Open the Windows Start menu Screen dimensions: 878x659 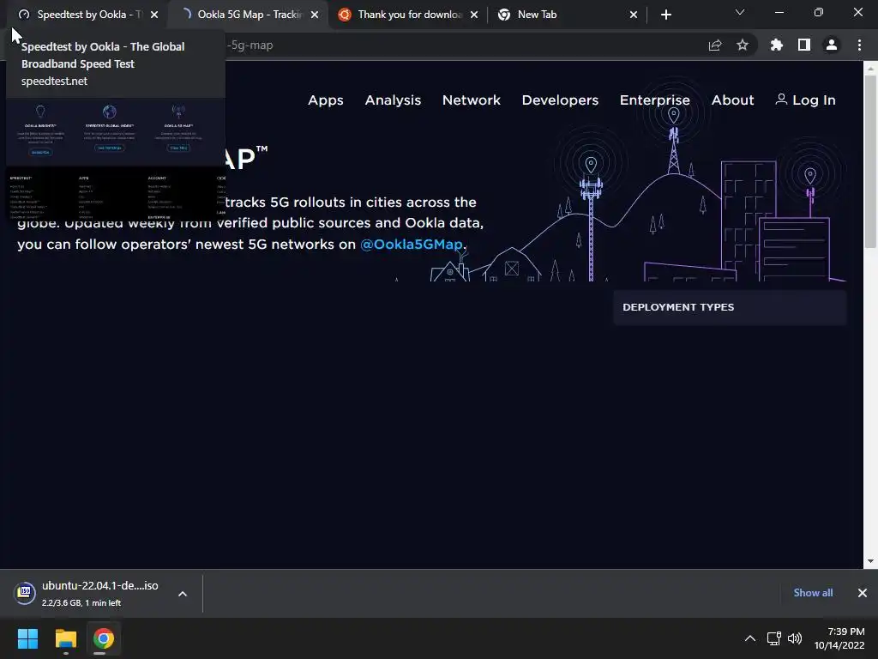(x=27, y=638)
